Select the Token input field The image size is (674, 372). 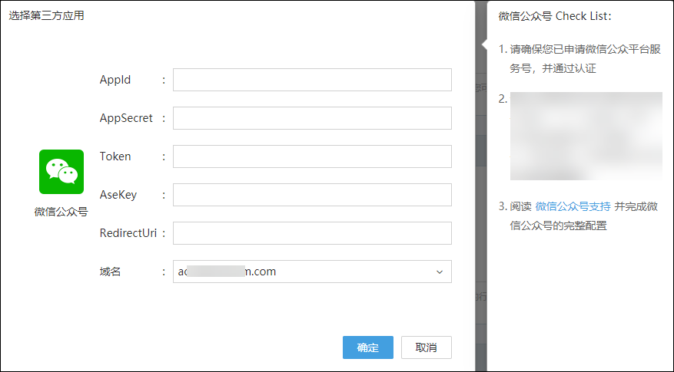click(312, 156)
